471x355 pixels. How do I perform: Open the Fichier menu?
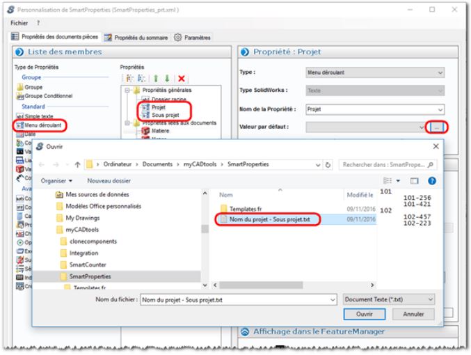tap(19, 23)
